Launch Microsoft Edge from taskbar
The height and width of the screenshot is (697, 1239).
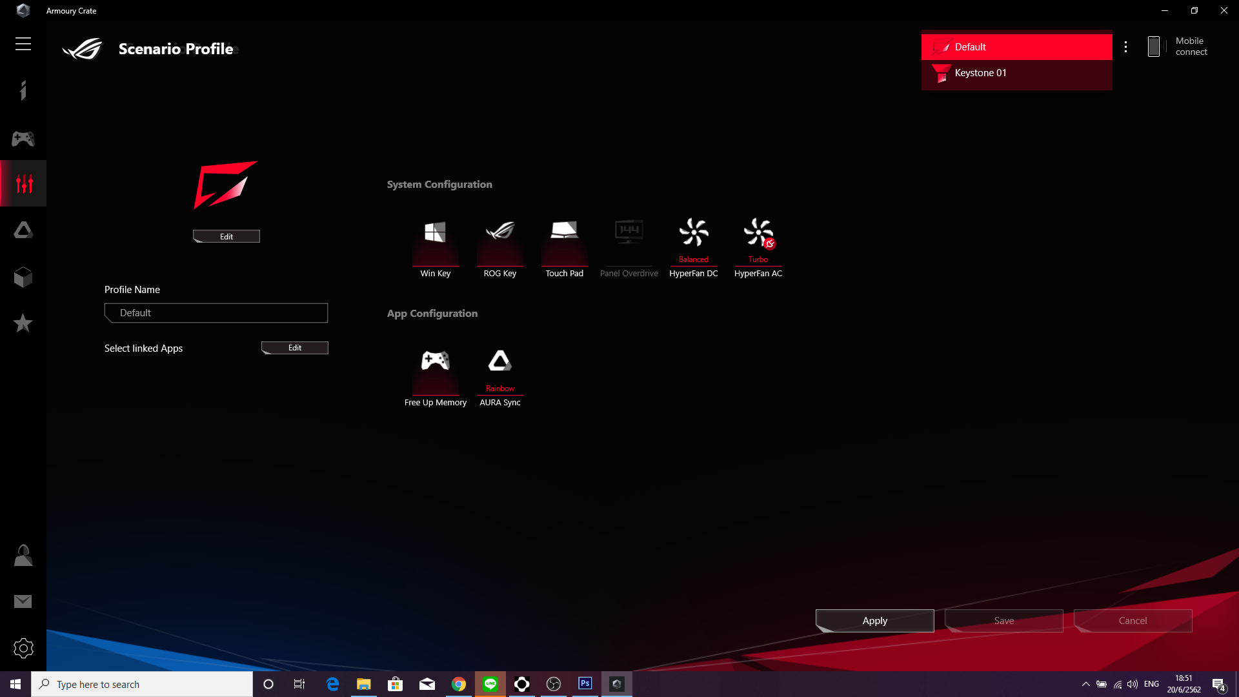[x=332, y=684]
